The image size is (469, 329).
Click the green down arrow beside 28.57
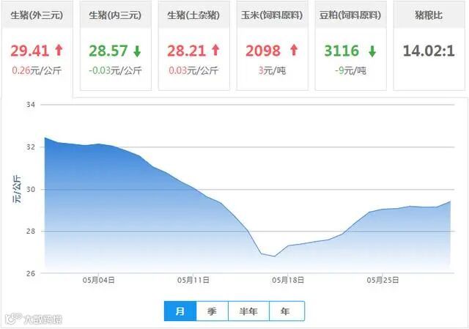click(x=137, y=51)
